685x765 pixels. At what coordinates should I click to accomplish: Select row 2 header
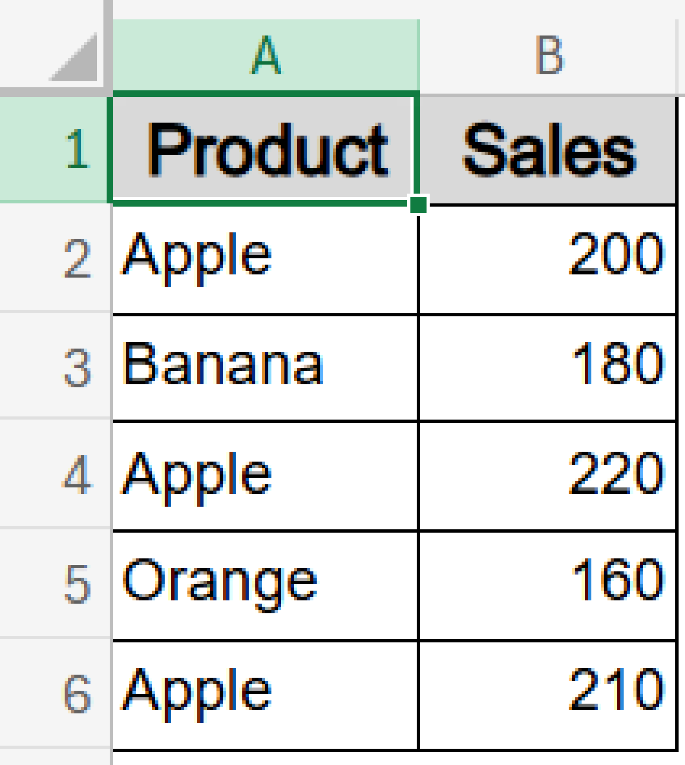pyautogui.click(x=55, y=258)
